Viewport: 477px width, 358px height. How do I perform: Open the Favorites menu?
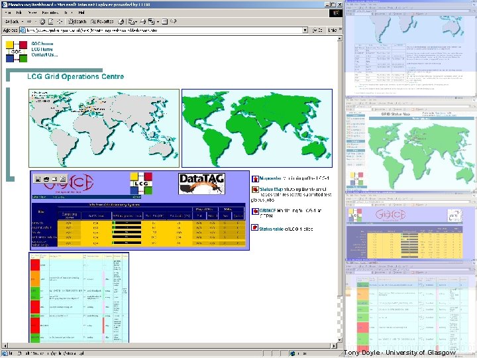[50, 13]
